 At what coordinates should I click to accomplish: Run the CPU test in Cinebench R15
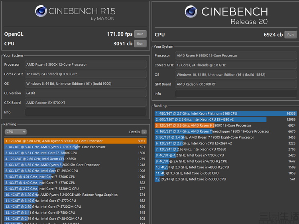click(140, 44)
